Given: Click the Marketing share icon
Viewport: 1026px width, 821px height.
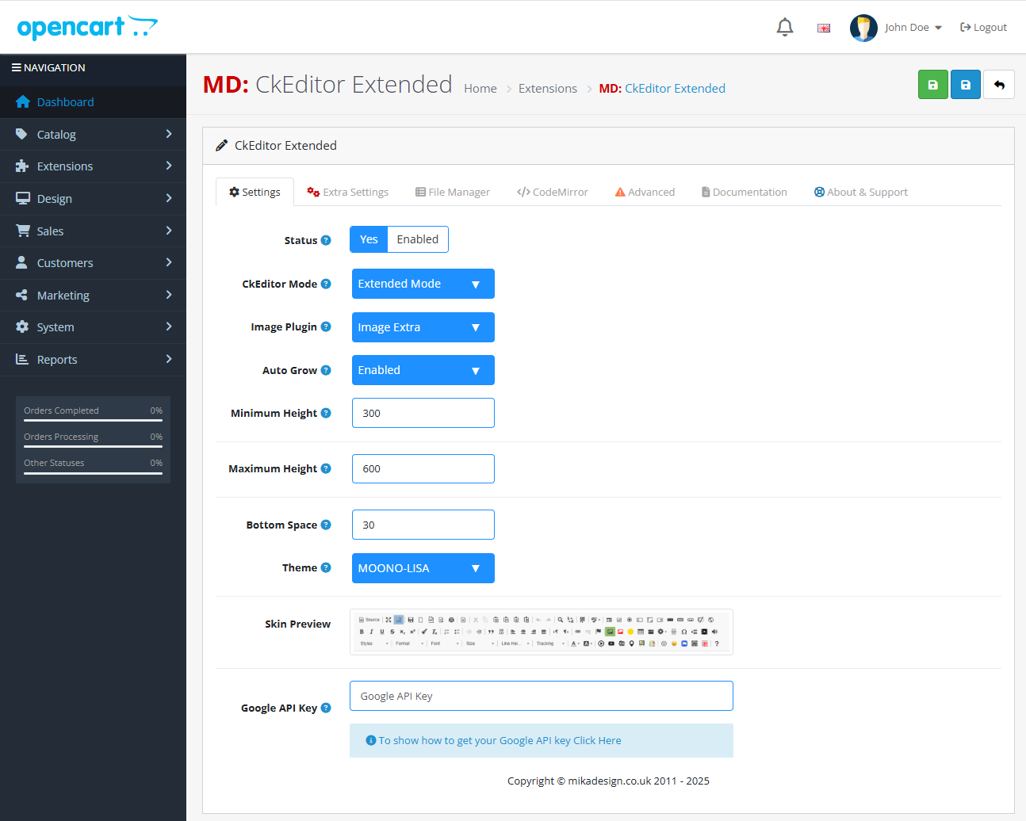Looking at the screenshot, I should pyautogui.click(x=21, y=295).
